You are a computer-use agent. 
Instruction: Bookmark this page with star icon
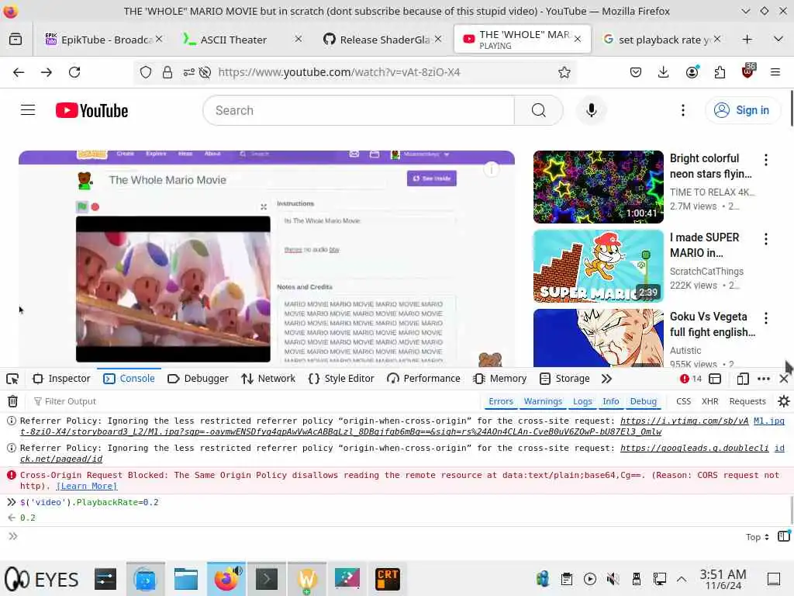pos(564,72)
